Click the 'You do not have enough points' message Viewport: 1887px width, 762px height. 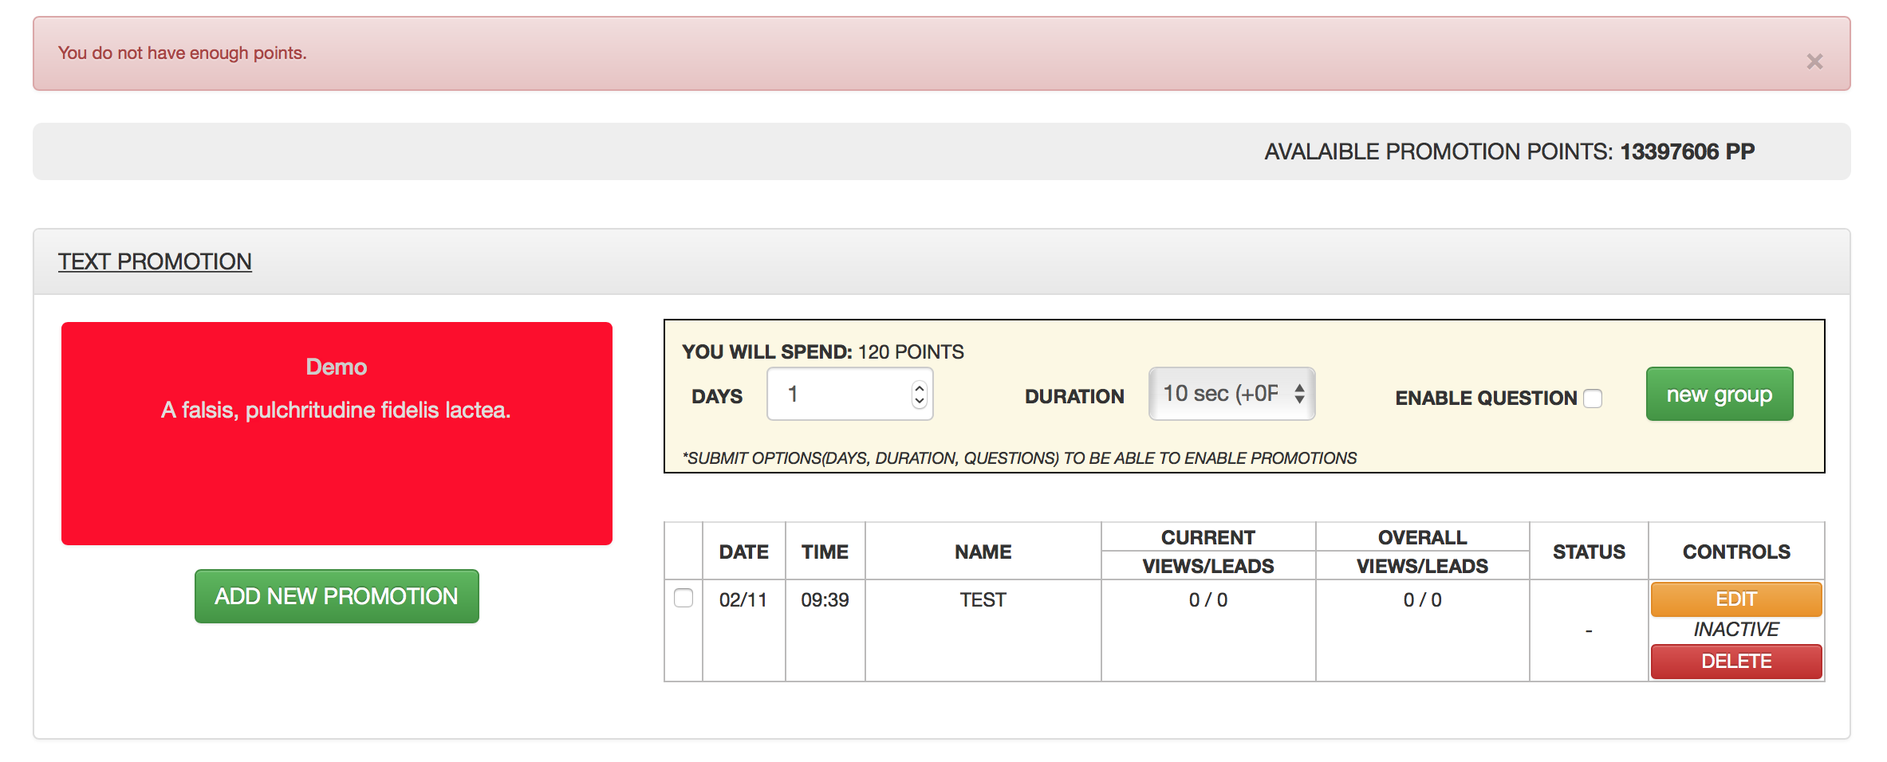point(182,53)
